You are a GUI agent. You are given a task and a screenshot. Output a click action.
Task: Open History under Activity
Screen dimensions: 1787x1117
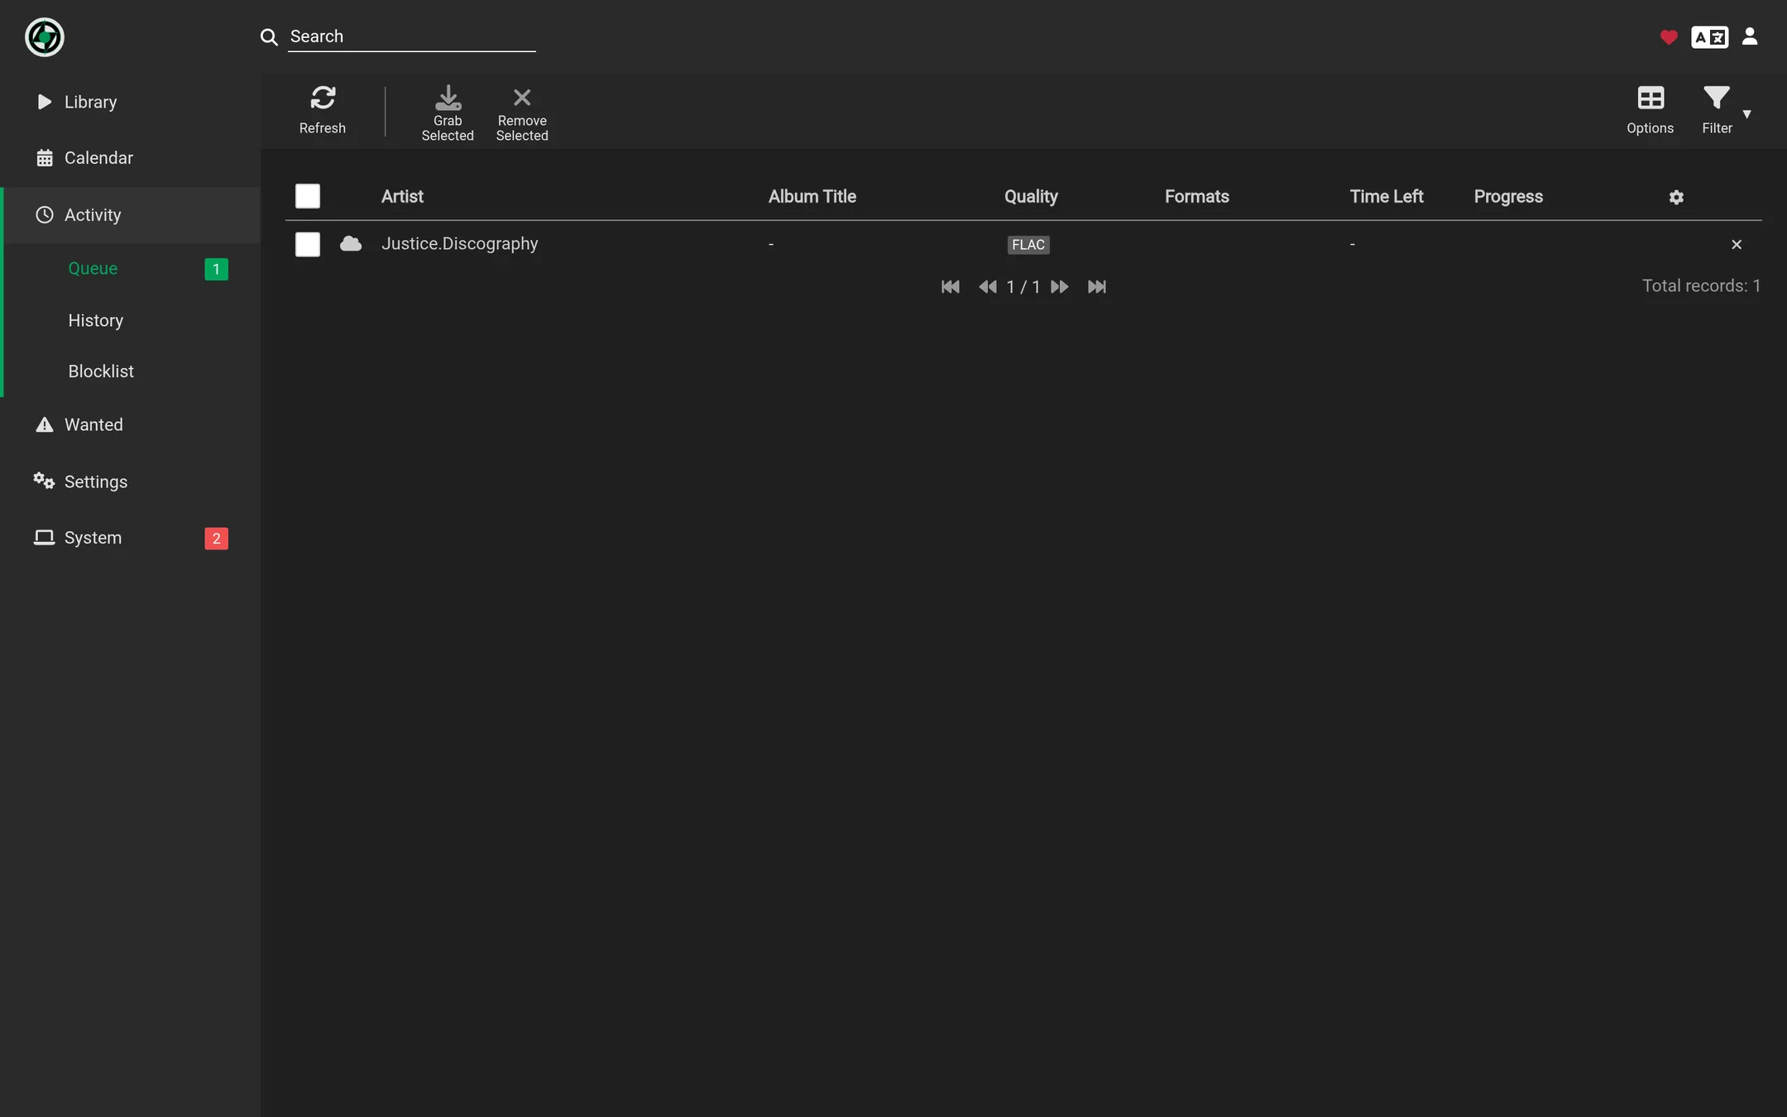click(131, 320)
